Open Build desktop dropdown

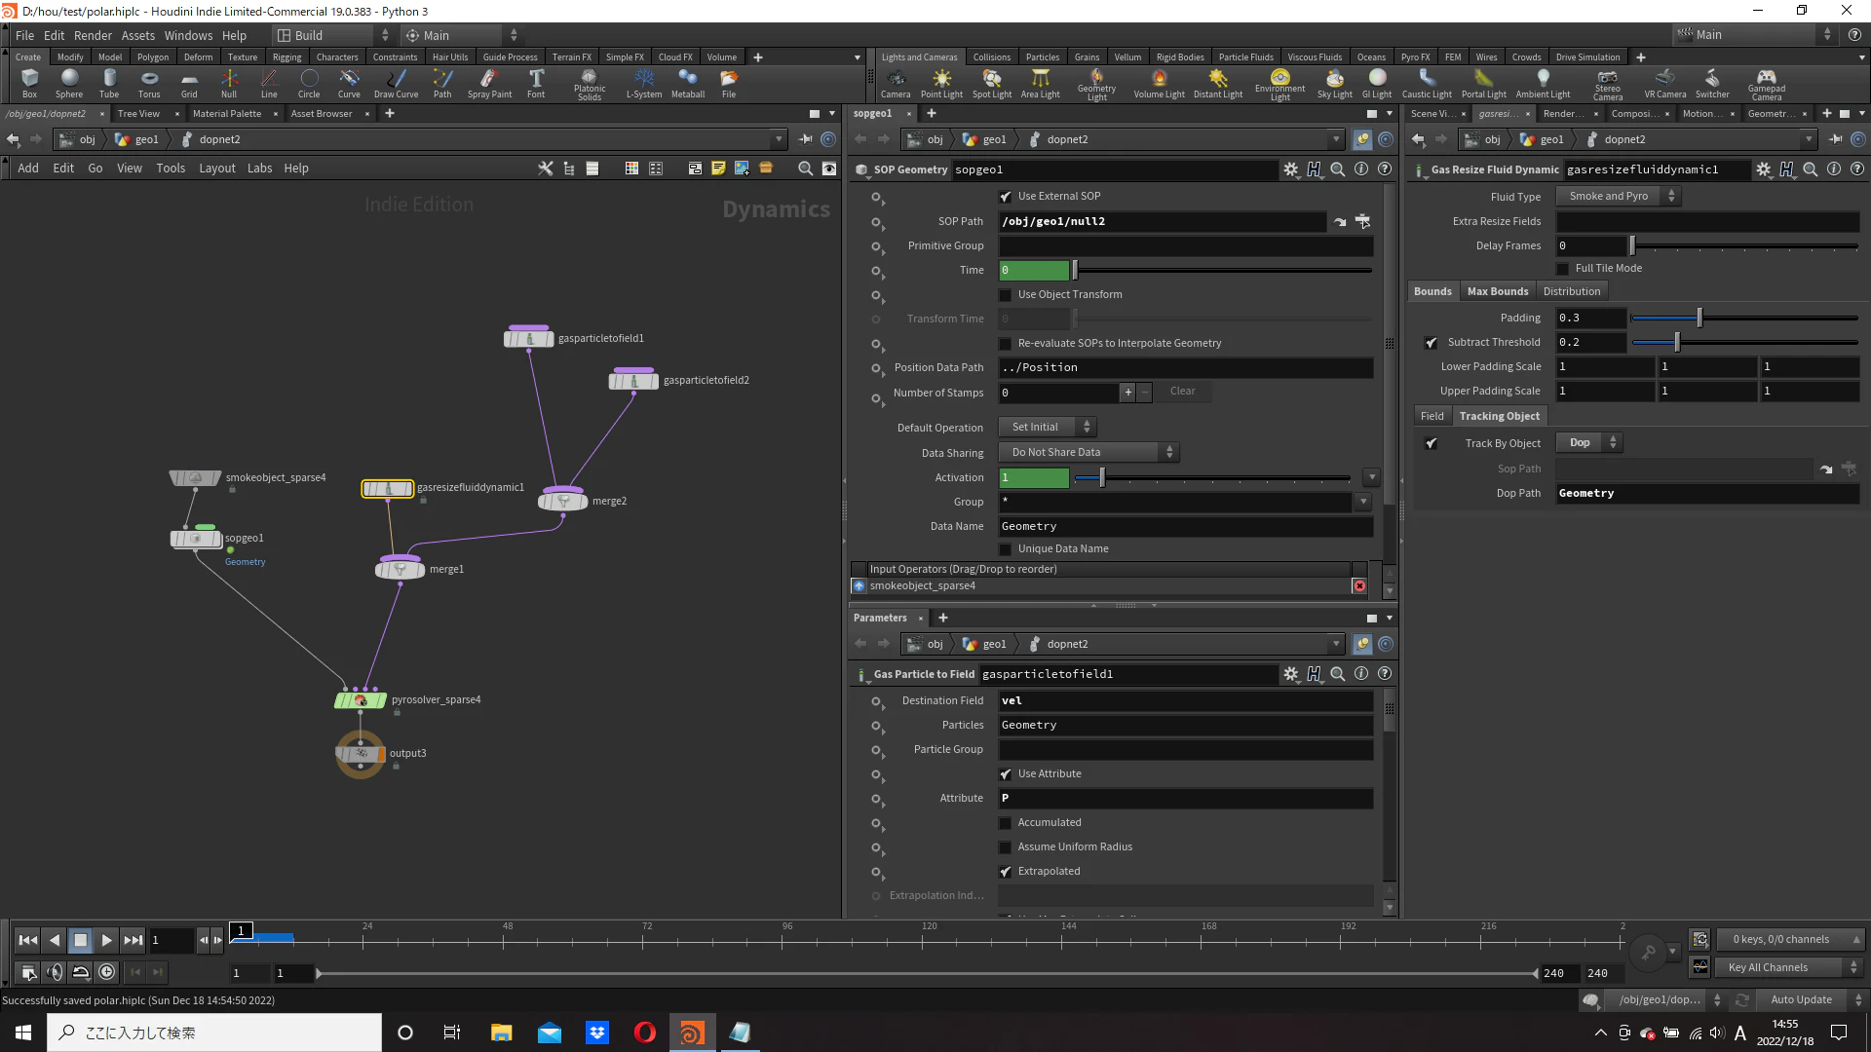tap(332, 35)
